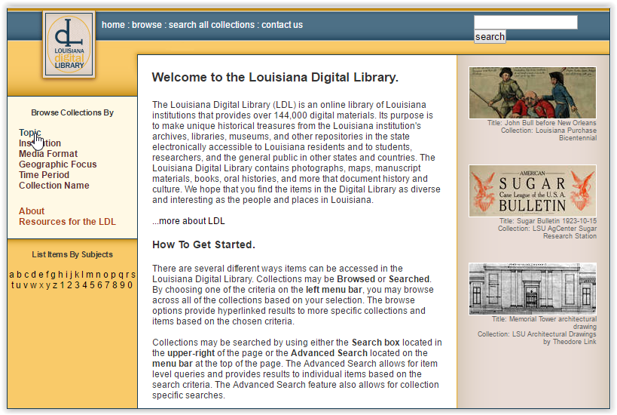
Task: List items by subject letter x
Action: click(41, 285)
